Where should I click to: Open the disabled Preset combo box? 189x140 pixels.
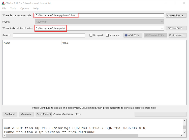tap(99, 22)
